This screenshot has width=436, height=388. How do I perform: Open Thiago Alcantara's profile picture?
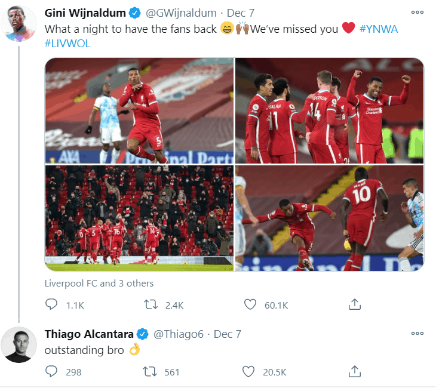19,344
